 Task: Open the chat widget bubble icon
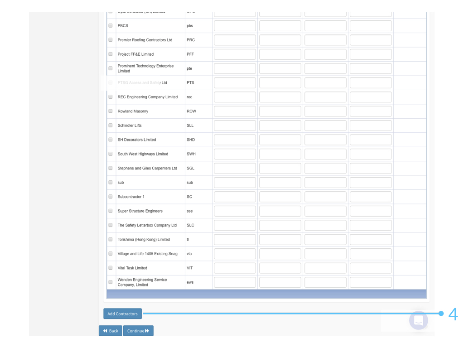(418, 320)
